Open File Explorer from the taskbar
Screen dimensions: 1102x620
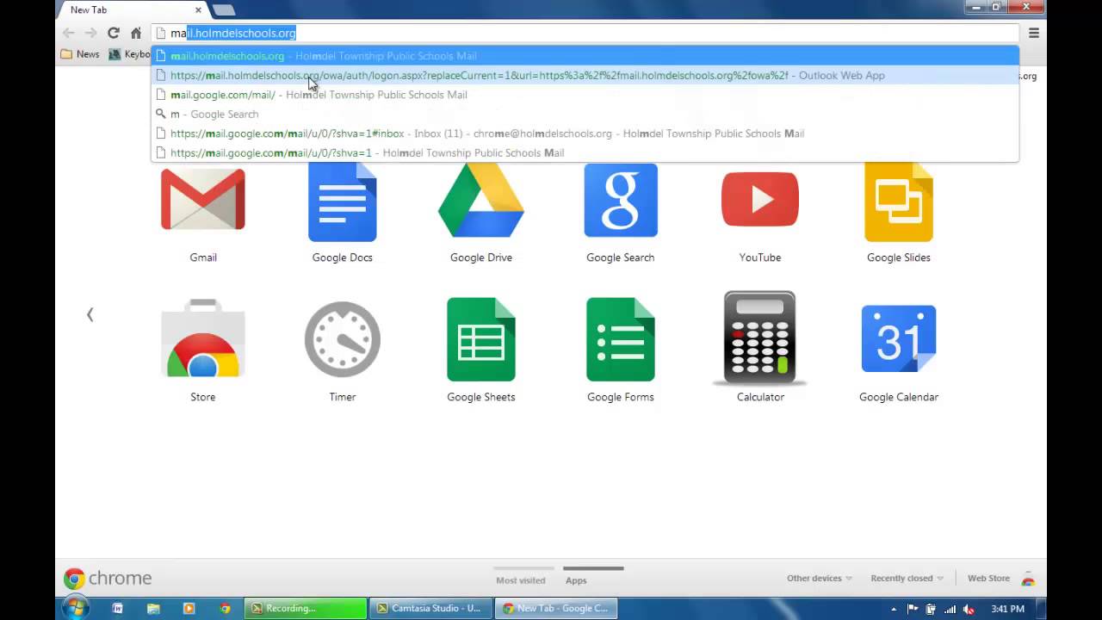[x=153, y=608]
